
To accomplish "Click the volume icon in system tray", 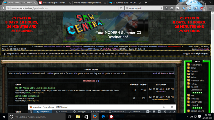I will [191, 117].
